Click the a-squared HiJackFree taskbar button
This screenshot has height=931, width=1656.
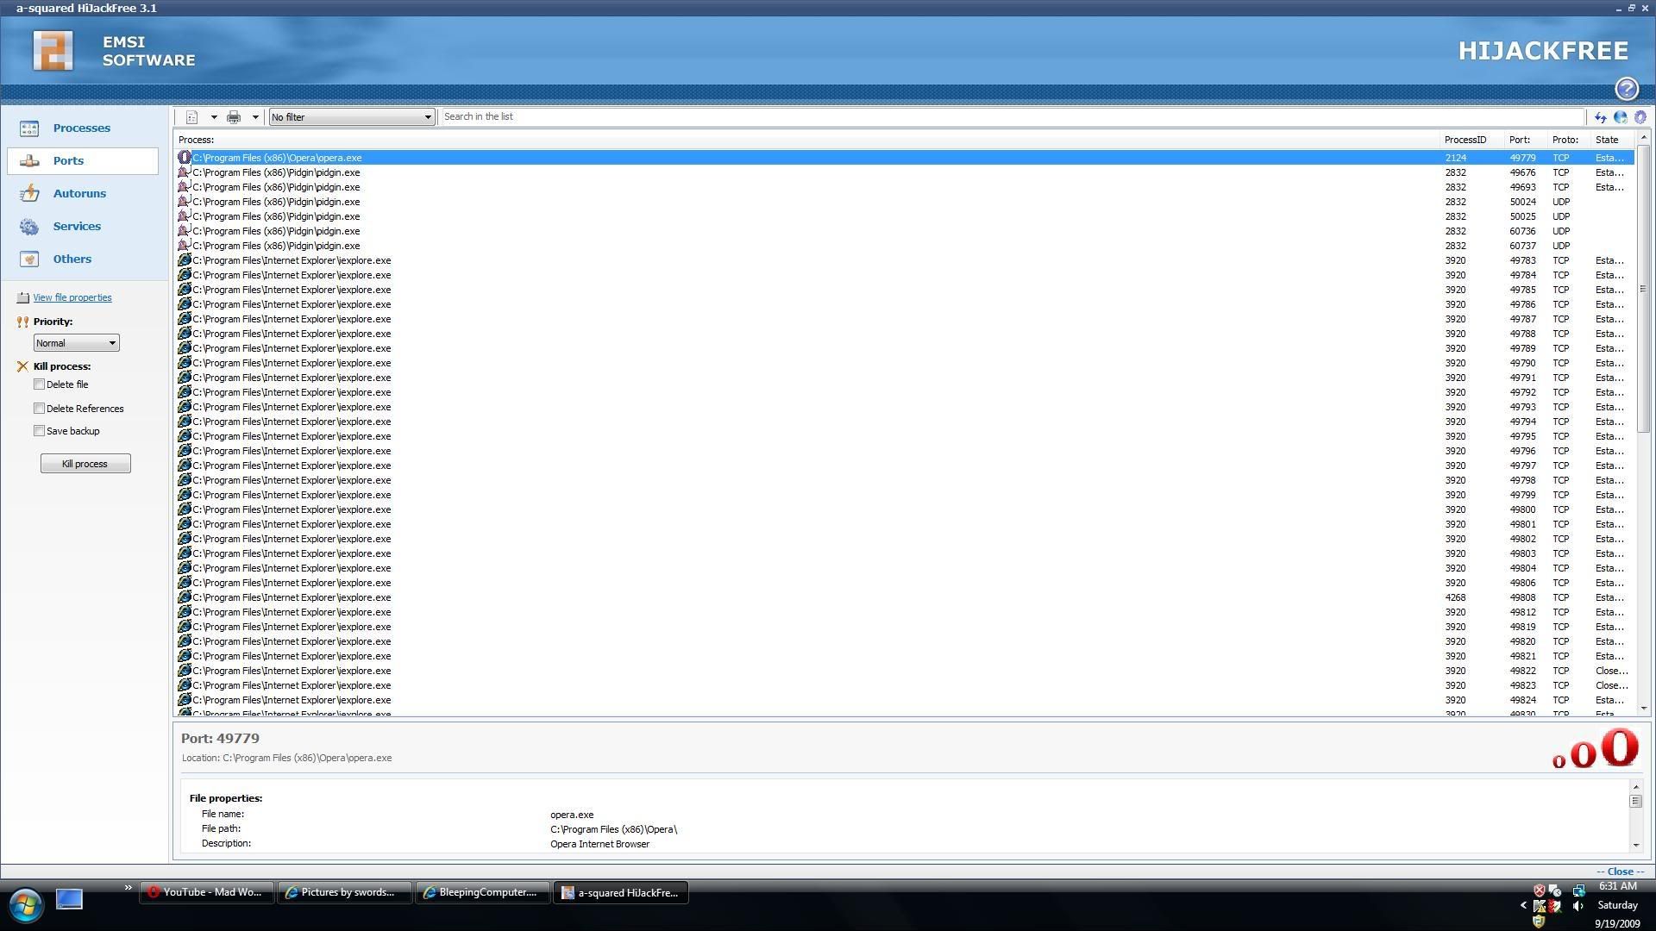pyautogui.click(x=620, y=893)
